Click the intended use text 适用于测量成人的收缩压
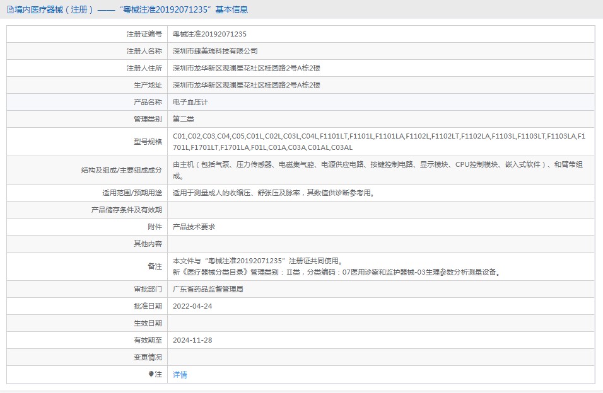 click(274, 193)
